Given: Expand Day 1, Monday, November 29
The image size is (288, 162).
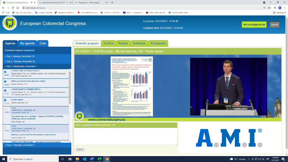Looking at the screenshot, I should (x=21, y=56).
